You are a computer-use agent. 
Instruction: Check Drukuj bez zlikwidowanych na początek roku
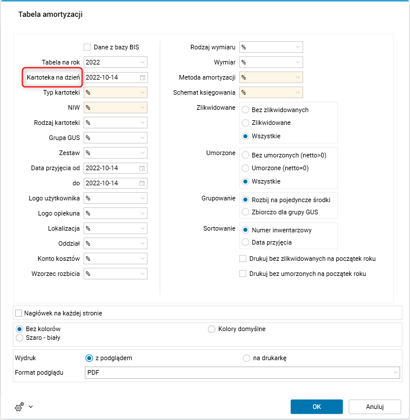[243, 259]
